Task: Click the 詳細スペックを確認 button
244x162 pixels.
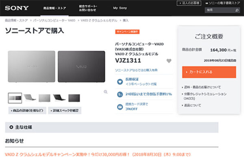Action: click(x=65, y=111)
